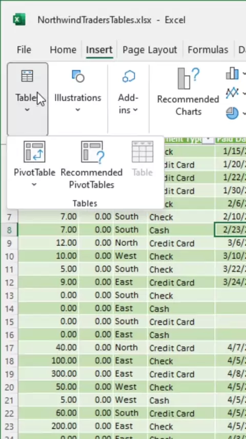The image size is (246, 439).
Task: Open the Payment Type column filter arrow
Action: point(208,140)
